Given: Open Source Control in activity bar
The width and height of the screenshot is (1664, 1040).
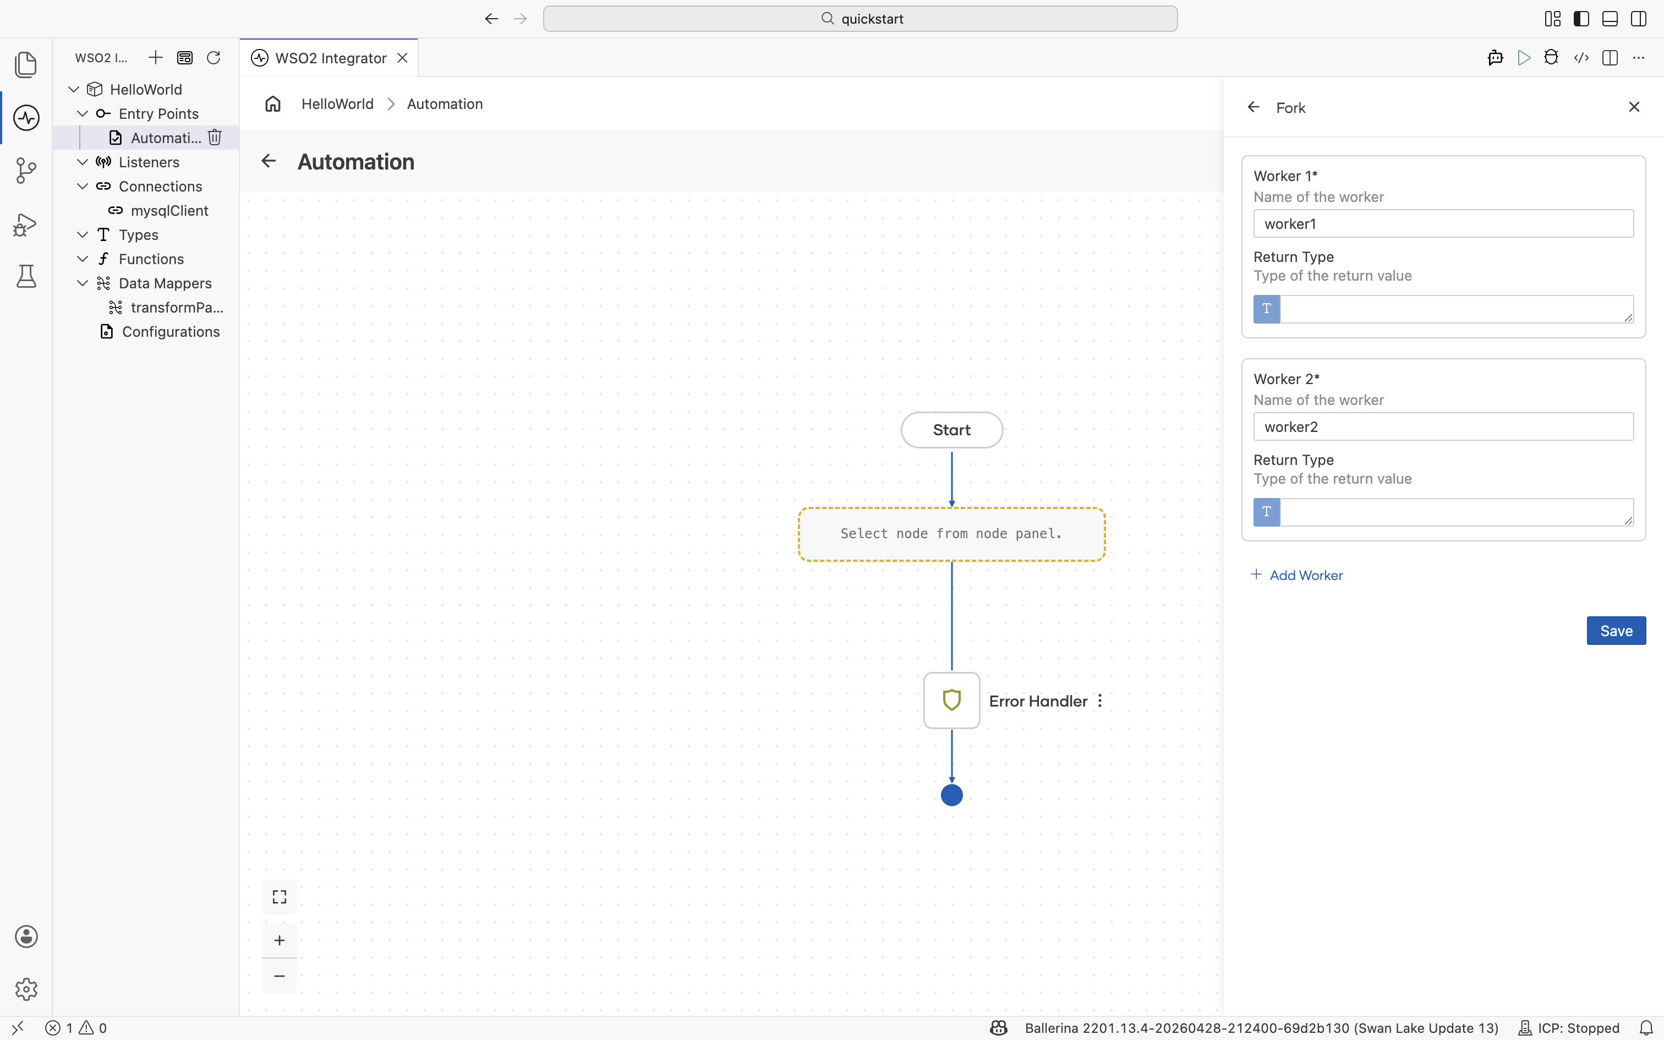Looking at the screenshot, I should click(x=26, y=171).
